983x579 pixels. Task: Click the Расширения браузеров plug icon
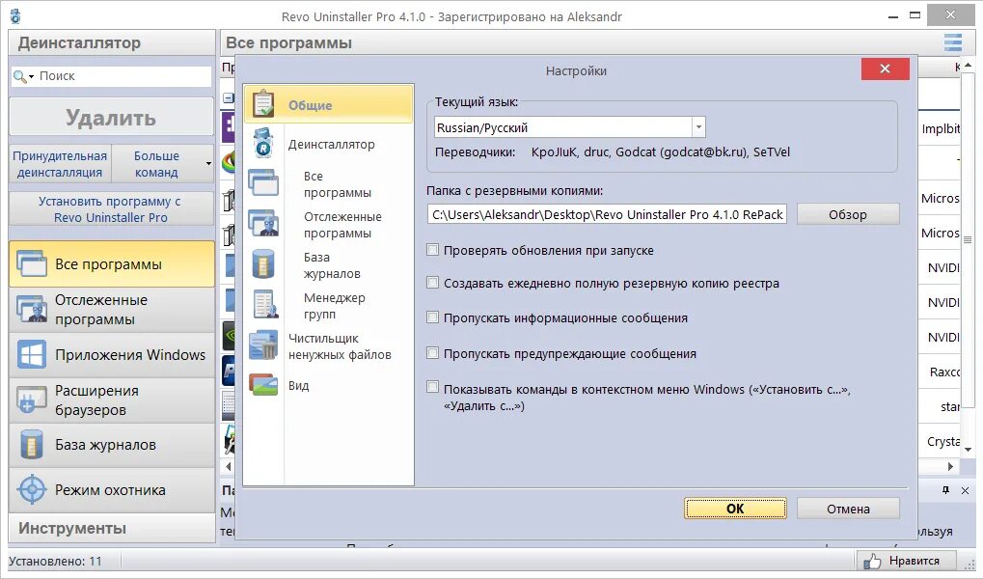[31, 400]
